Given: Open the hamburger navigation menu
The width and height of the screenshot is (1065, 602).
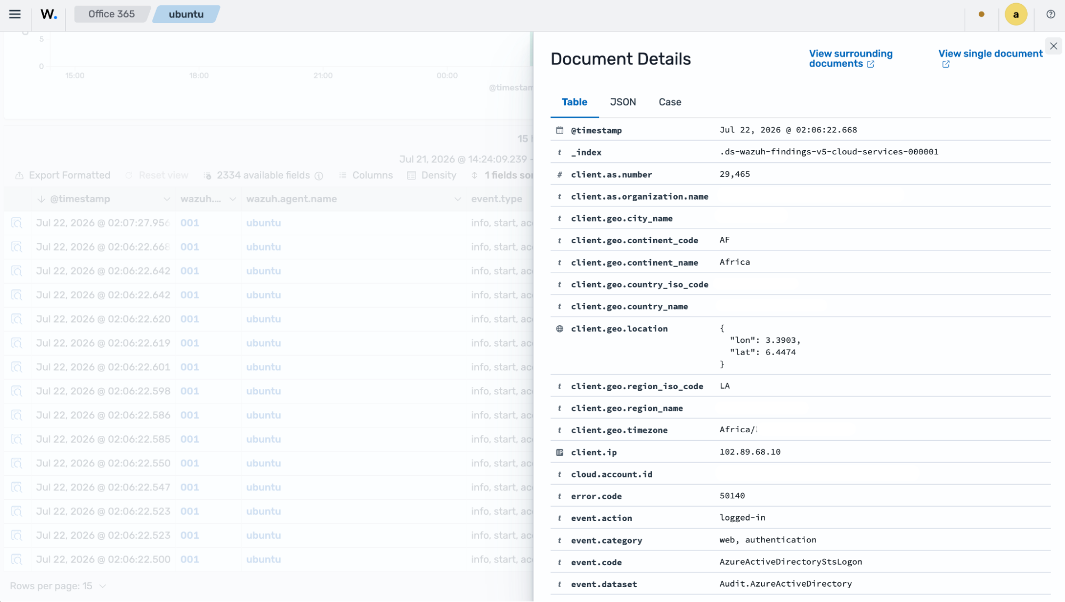Looking at the screenshot, I should pyautogui.click(x=15, y=14).
